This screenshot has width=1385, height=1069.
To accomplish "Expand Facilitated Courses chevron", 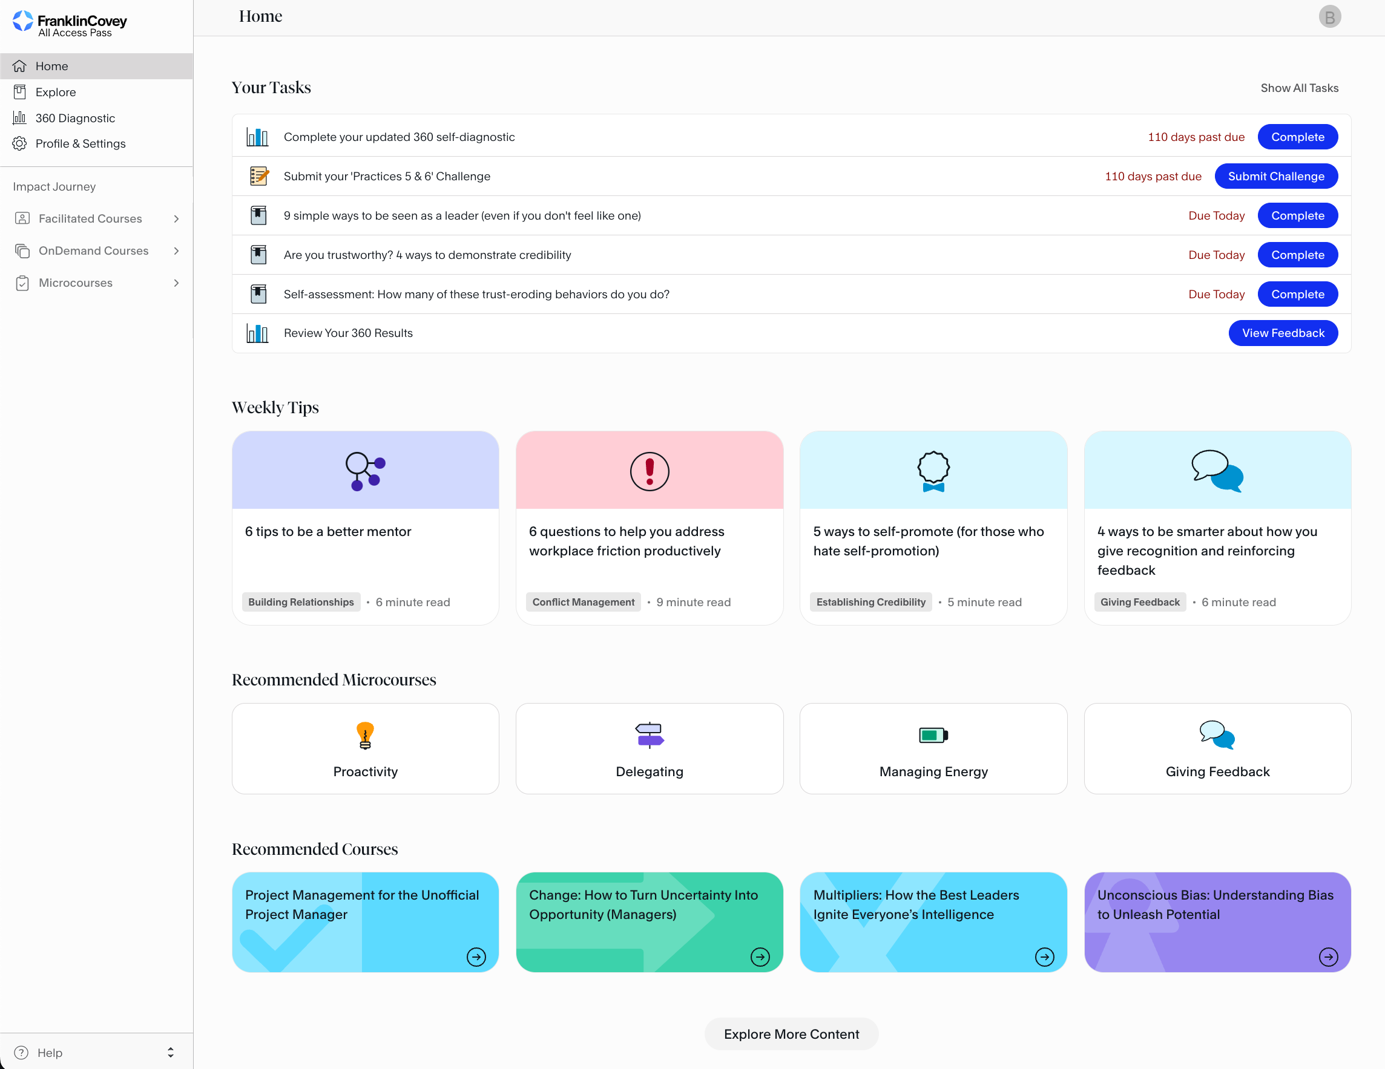I will tap(176, 218).
